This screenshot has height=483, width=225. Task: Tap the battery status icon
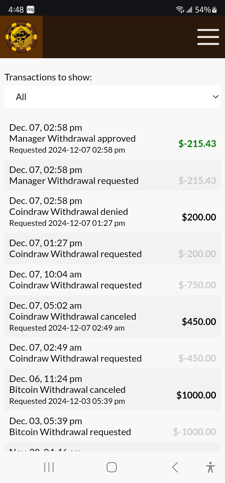[214, 10]
